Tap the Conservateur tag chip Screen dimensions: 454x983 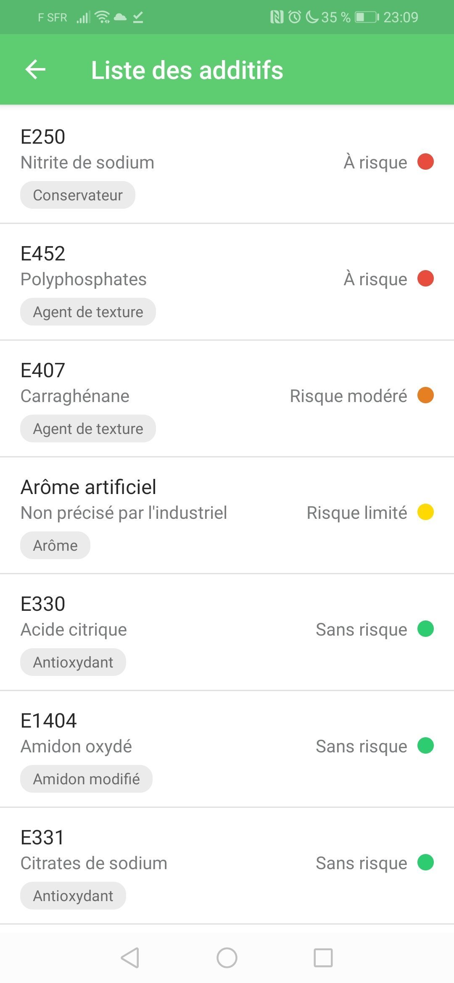tap(78, 195)
